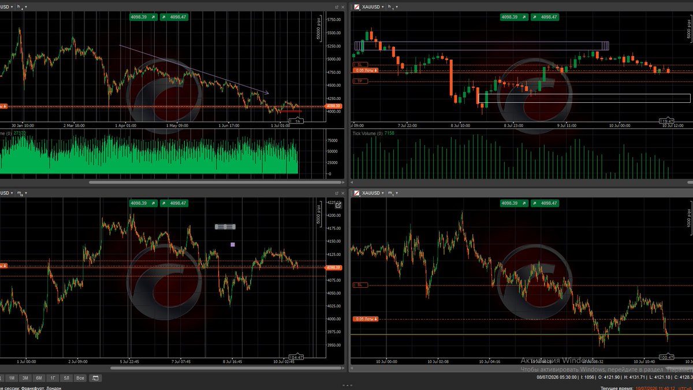
Task: Click the sell 4098.39 button in the top-right chart
Action: click(x=513, y=17)
